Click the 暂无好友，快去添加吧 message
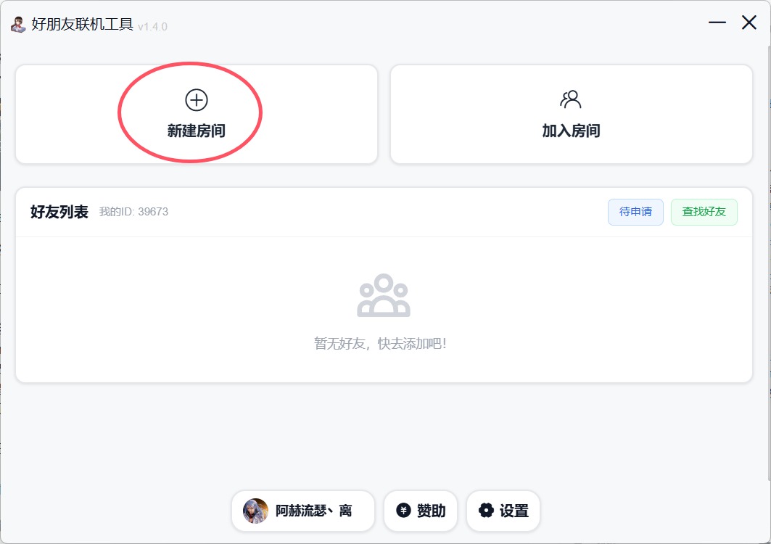 tap(380, 343)
